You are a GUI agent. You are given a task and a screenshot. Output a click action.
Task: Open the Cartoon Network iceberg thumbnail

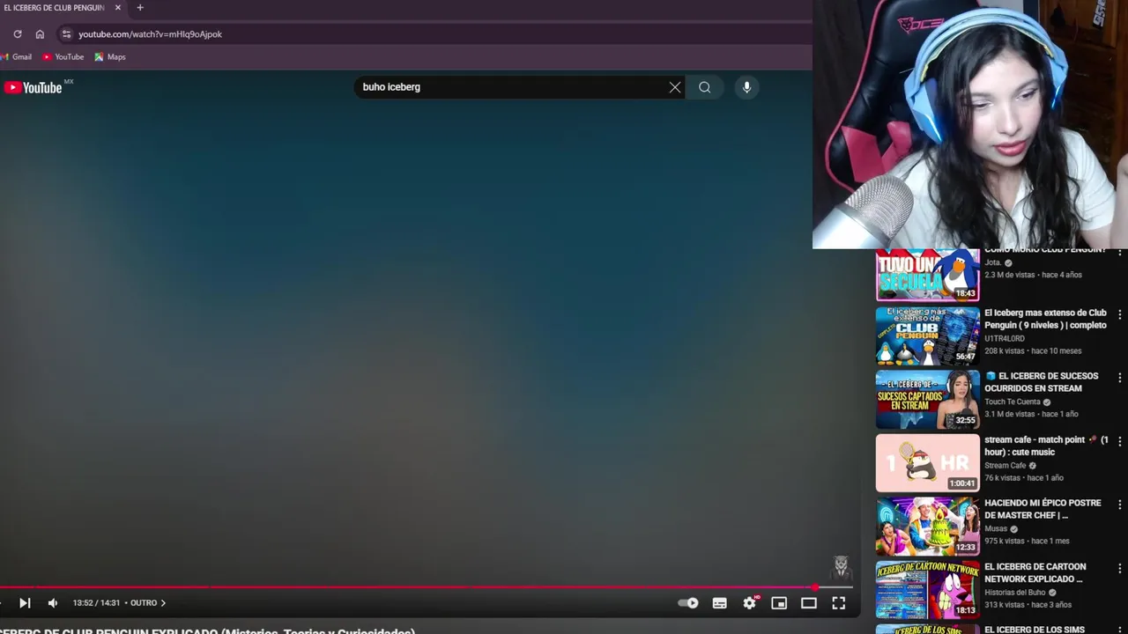(x=927, y=589)
